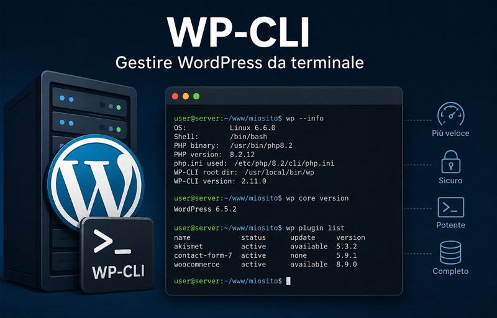The height and width of the screenshot is (318, 497).
Task: Click the database icon above Completo
Action: pos(450,252)
